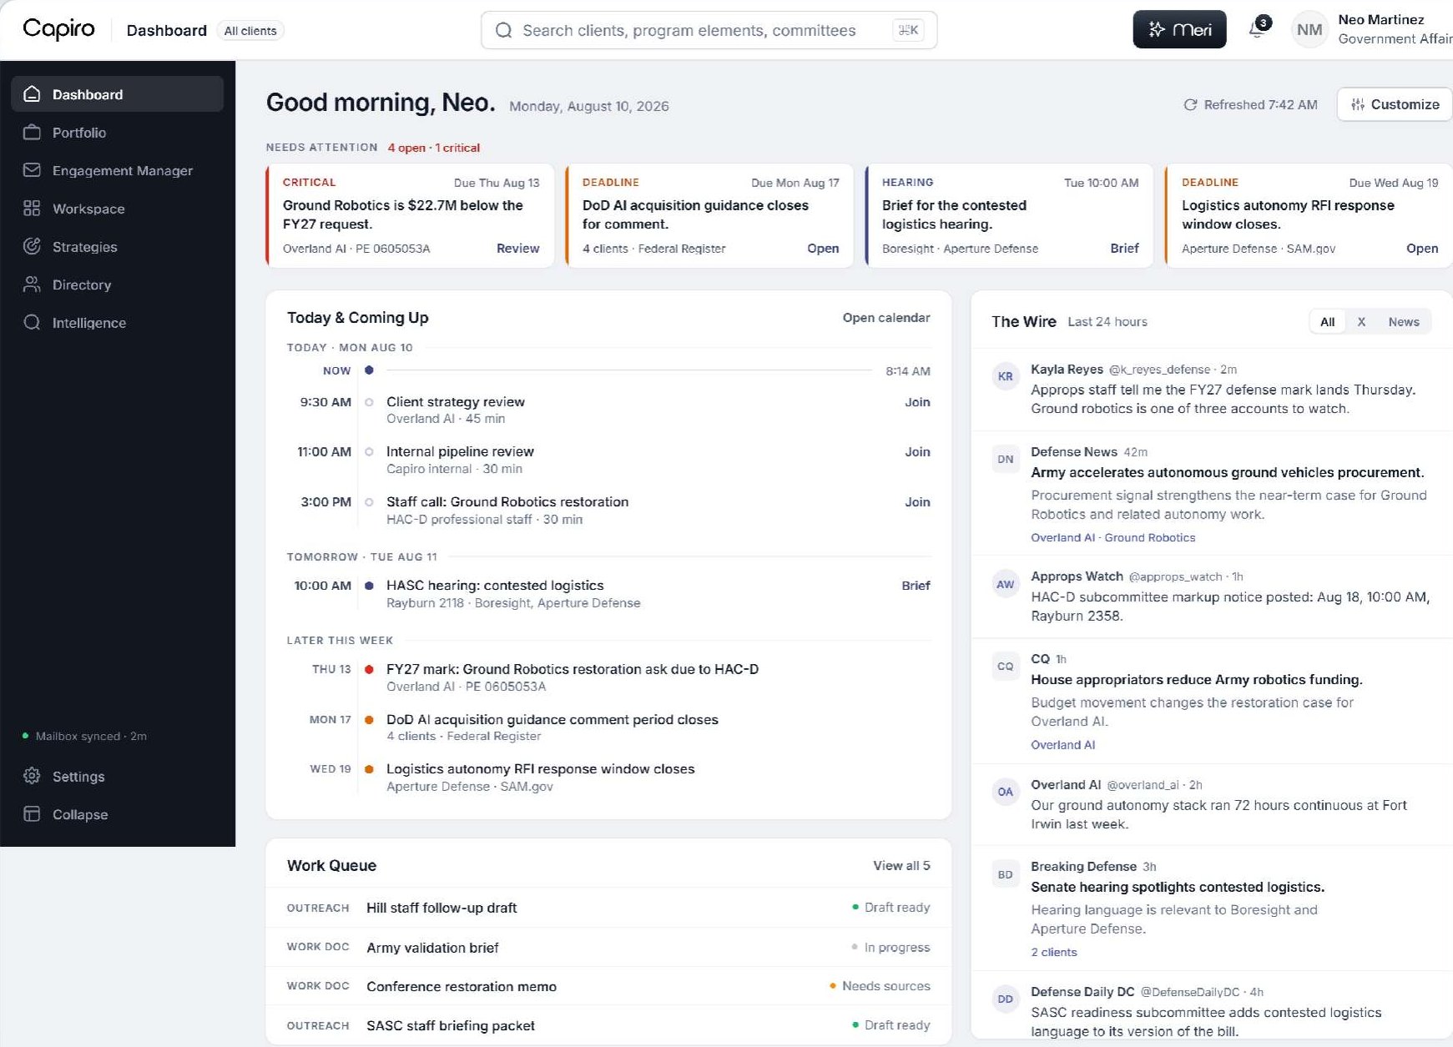Open the Dashboard sidebar icon

pos(32,94)
